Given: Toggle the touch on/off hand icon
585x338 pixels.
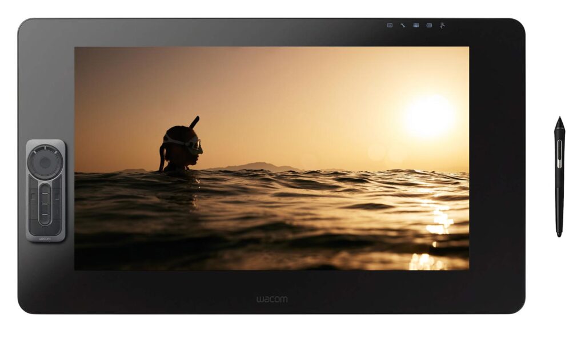Looking at the screenshot, I should coord(442,25).
